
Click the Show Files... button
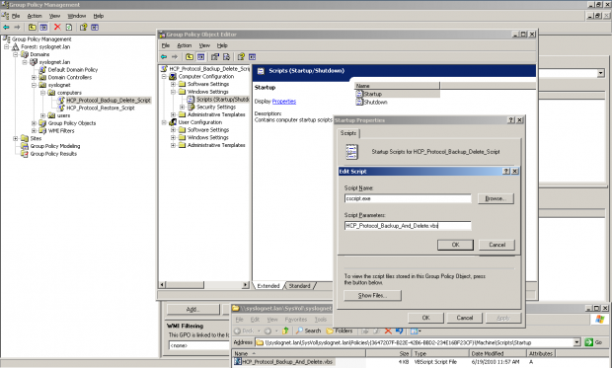point(372,295)
